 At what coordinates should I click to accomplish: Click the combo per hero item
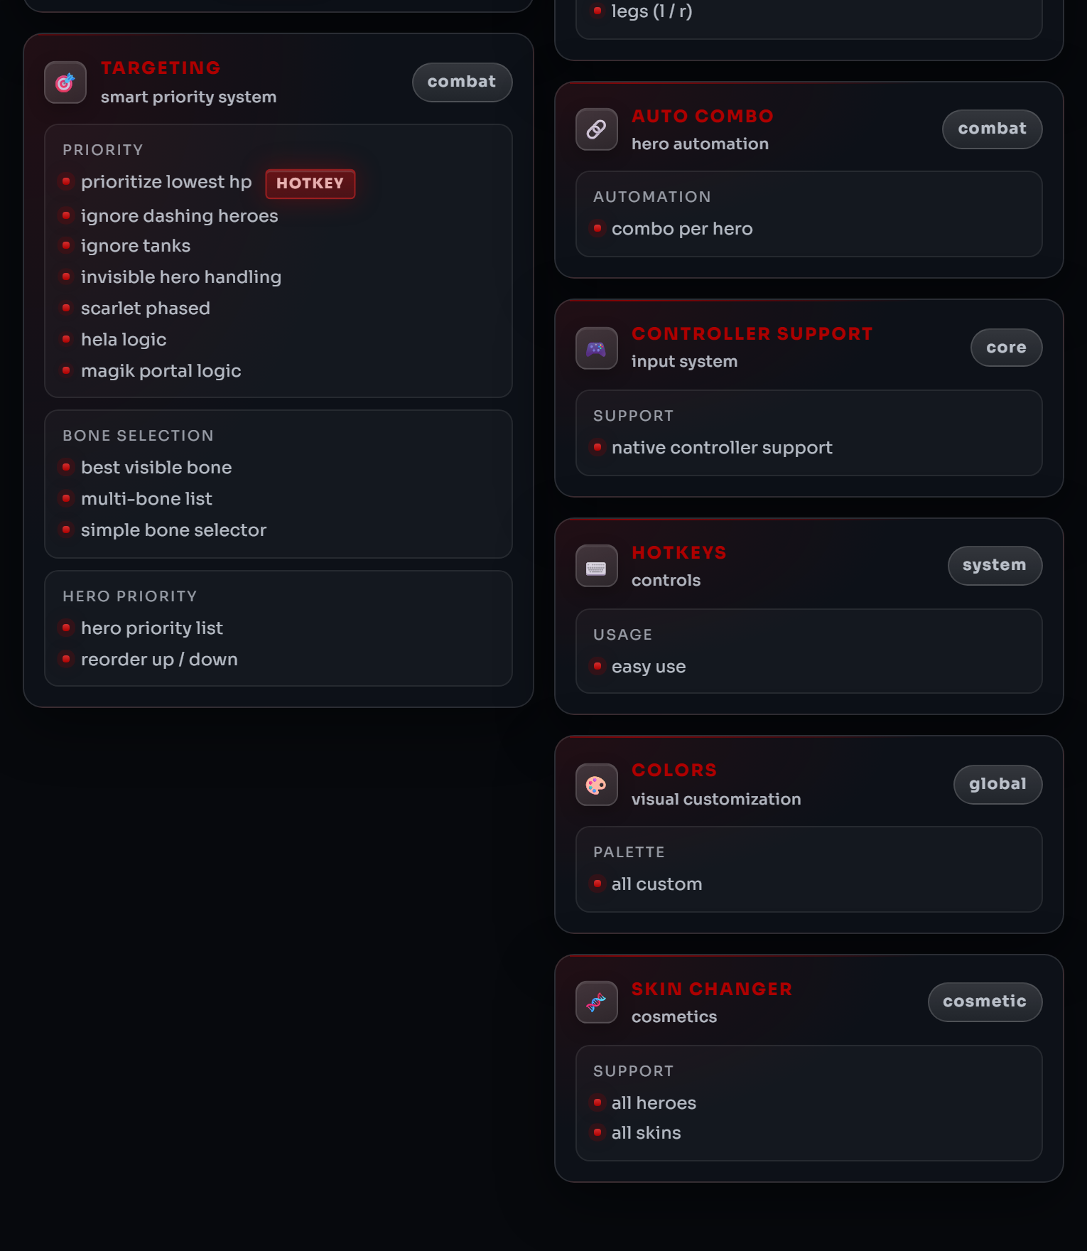681,229
